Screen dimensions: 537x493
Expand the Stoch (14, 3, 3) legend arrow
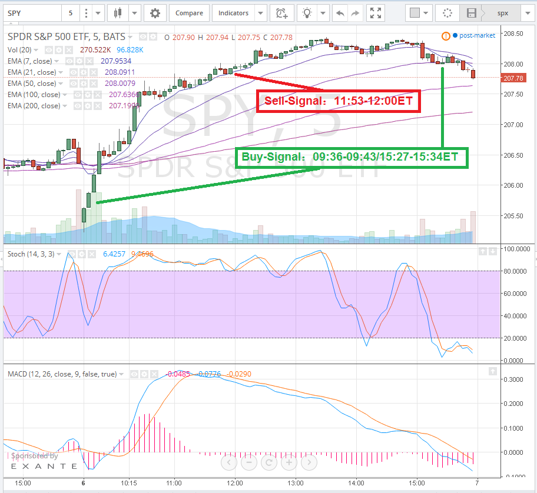coord(59,254)
